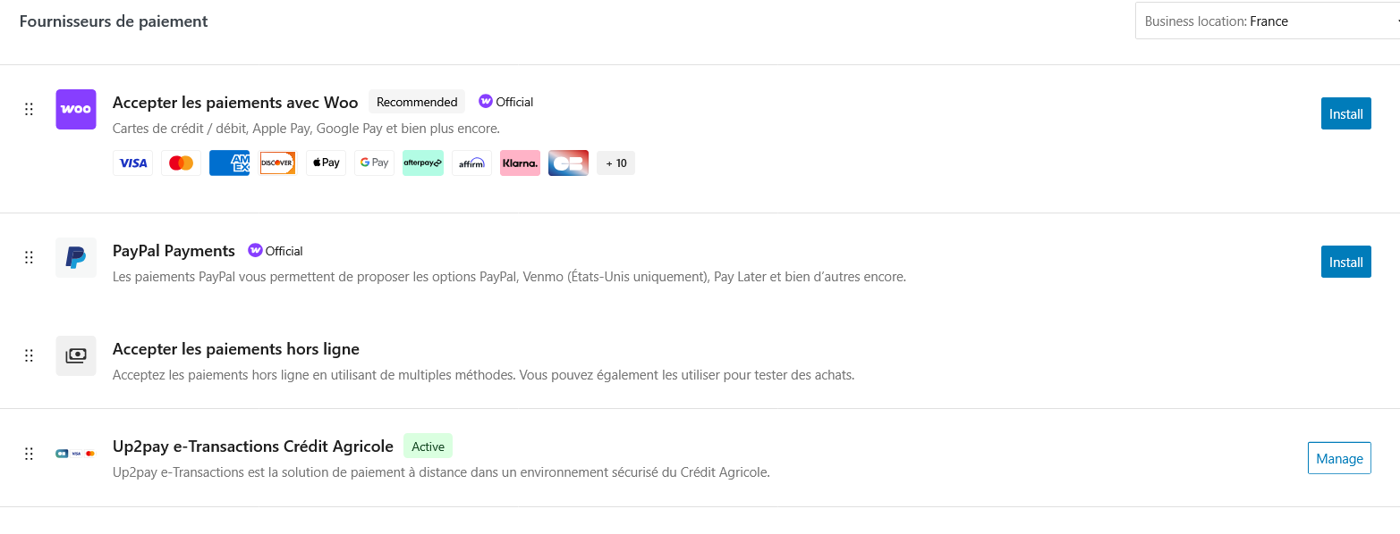
Task: Click the Mastercard payment icon
Action: tap(182, 163)
